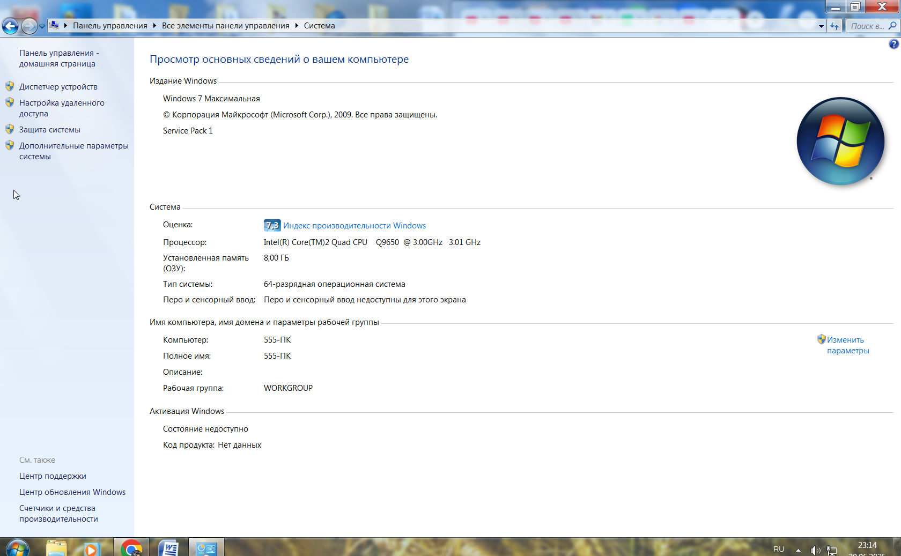The image size is (901, 556).
Task: Open the blue Help question mark icon
Action: point(893,45)
